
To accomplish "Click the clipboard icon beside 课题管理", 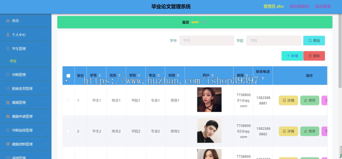I will [x=8, y=102].
